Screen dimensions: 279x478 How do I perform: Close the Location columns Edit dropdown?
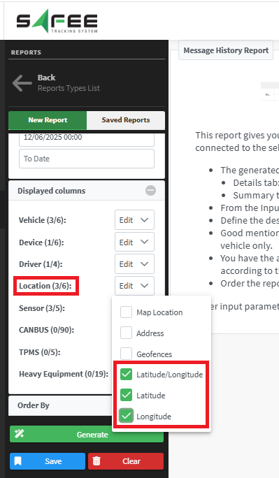tap(134, 286)
